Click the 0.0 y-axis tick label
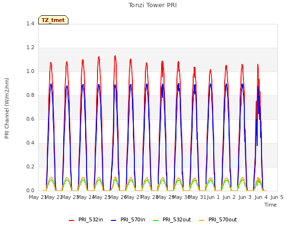This screenshot has width=306, height=229. point(30,191)
